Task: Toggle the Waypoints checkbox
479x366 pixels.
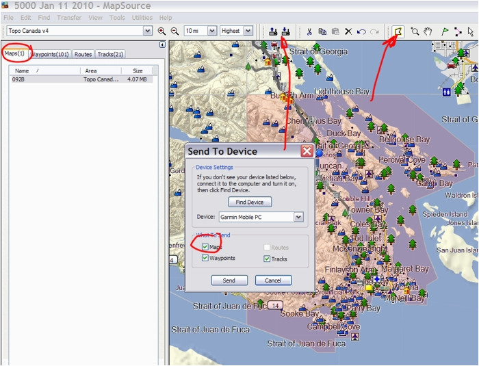Action: (205, 258)
